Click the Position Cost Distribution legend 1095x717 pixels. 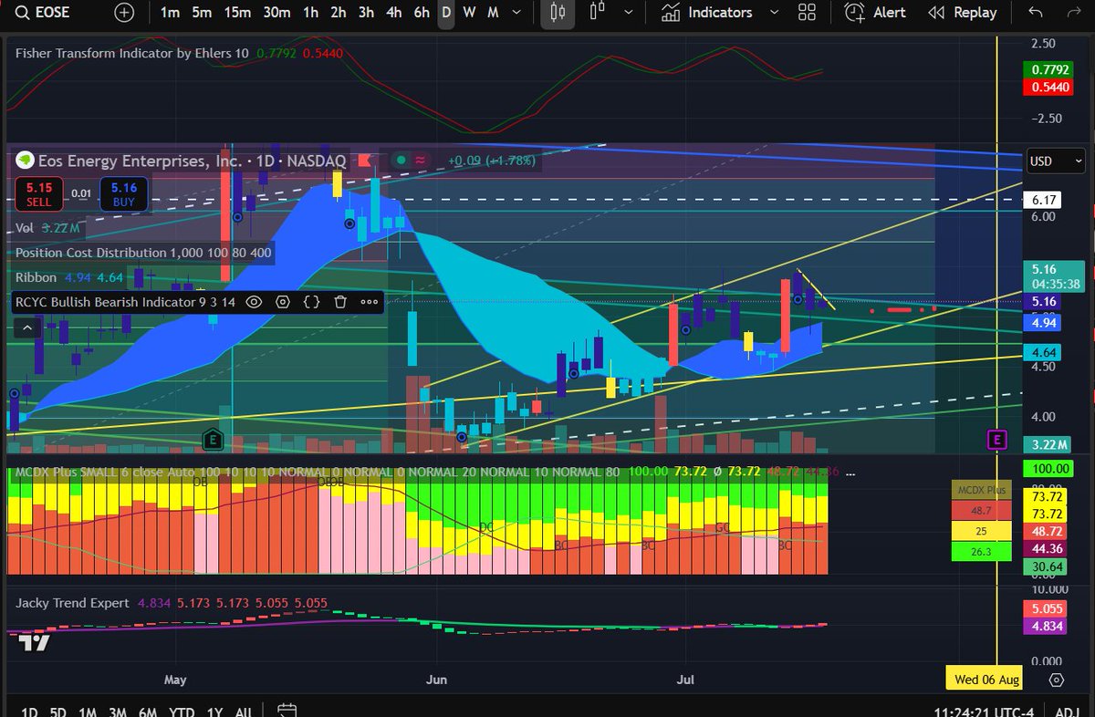142,252
